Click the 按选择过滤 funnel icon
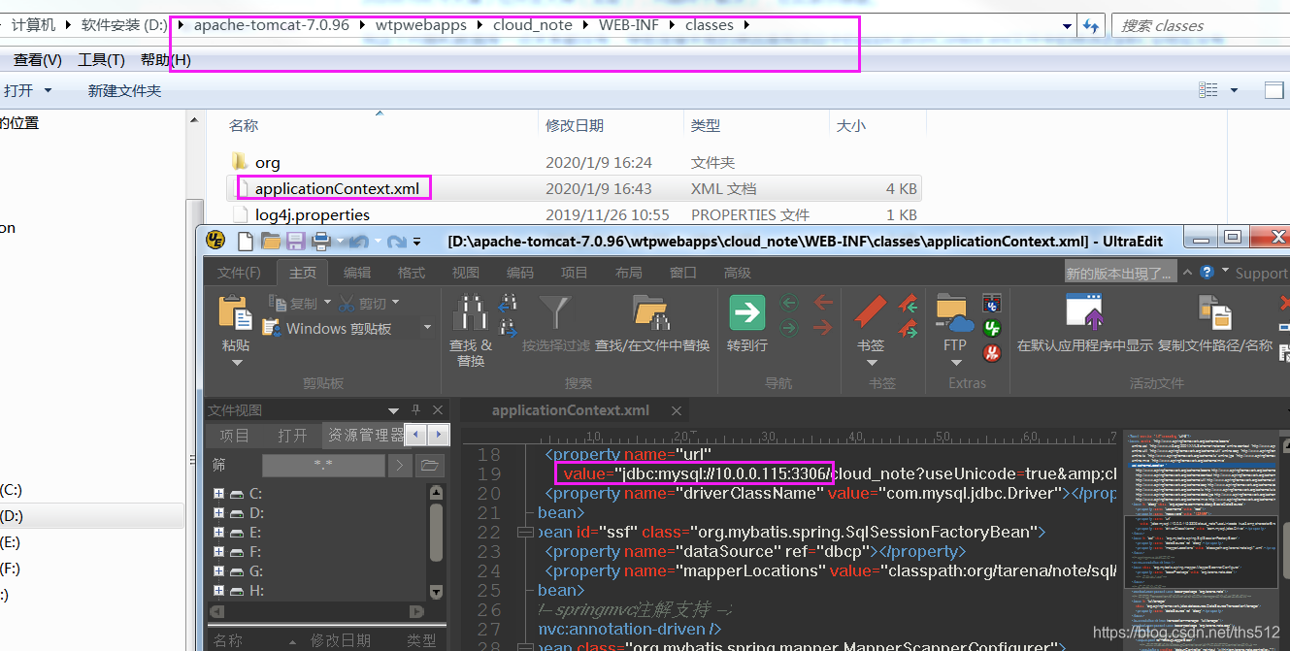Image resolution: width=1290 pixels, height=651 pixels. tap(555, 312)
